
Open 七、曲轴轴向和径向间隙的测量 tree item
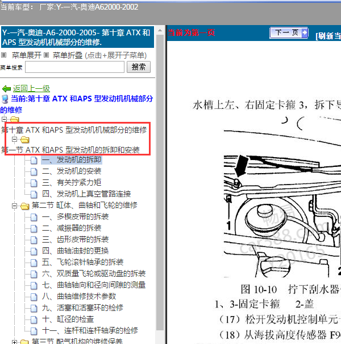click(x=94, y=285)
